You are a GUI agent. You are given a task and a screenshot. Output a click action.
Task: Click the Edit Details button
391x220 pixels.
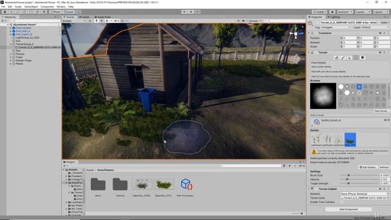(x=368, y=167)
